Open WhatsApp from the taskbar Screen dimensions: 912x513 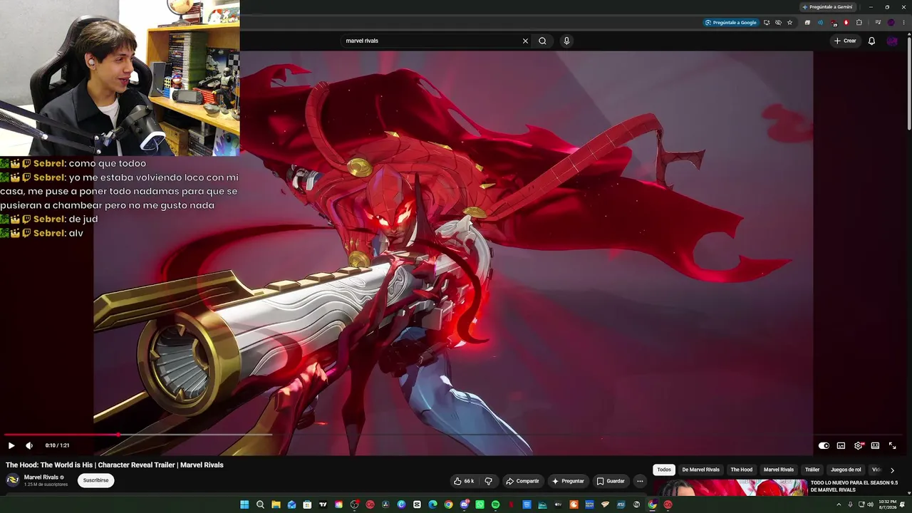(x=480, y=504)
